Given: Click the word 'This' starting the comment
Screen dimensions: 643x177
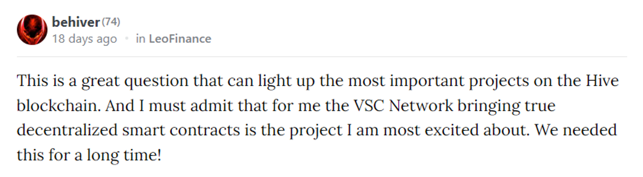Looking at the screenshot, I should click(x=32, y=80).
